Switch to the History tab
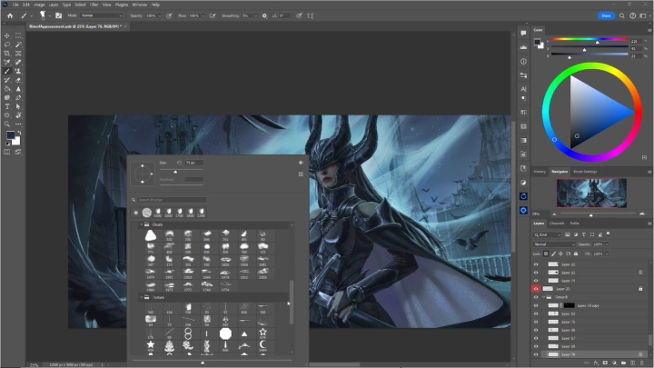 coord(540,172)
